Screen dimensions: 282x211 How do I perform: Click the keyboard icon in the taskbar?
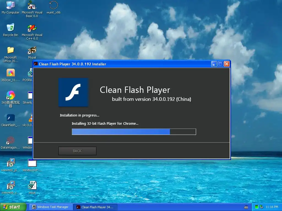[246, 207]
